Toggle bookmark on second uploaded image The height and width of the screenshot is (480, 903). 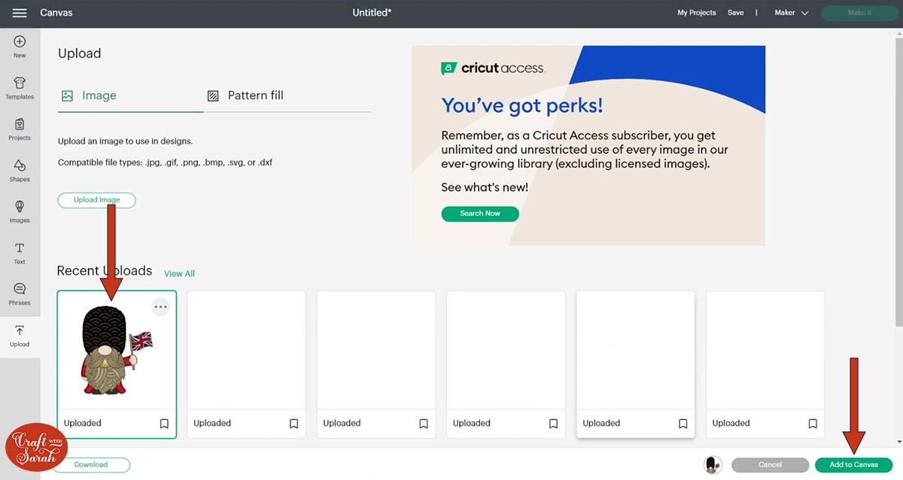pyautogui.click(x=294, y=424)
